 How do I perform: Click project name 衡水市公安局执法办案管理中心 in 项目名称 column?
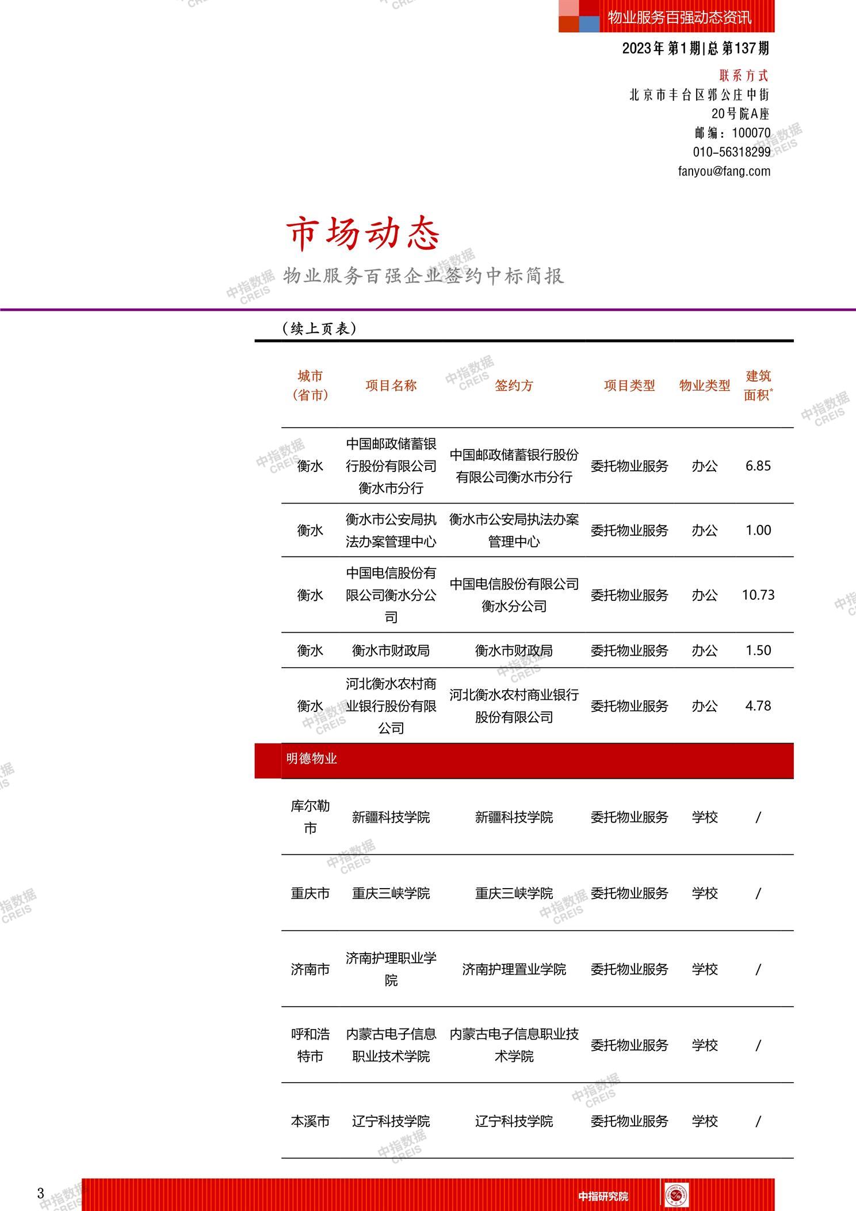[391, 531]
